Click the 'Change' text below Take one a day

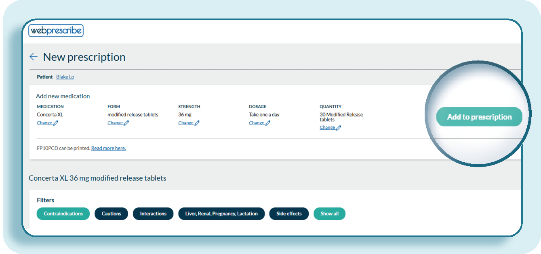(x=256, y=123)
